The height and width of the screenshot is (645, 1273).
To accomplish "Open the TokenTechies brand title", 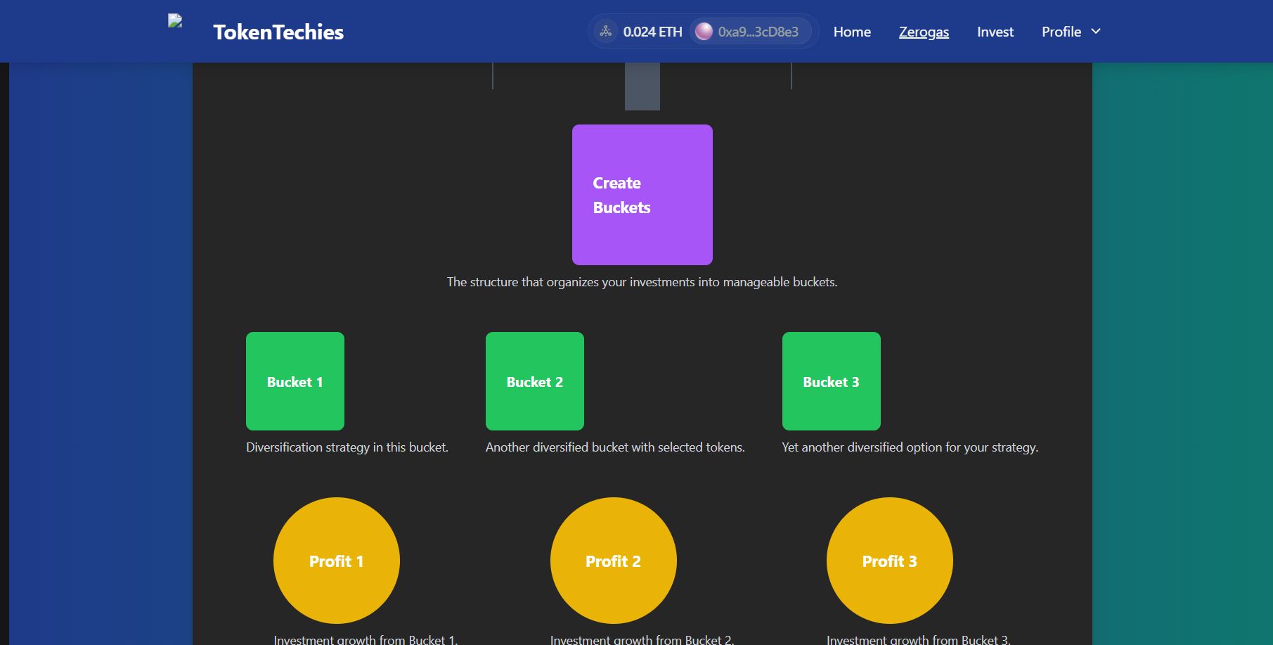I will (x=278, y=32).
